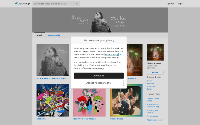Click Accept necessary only button
This screenshot has height=125, width=200.
pyautogui.click(x=99, y=83)
